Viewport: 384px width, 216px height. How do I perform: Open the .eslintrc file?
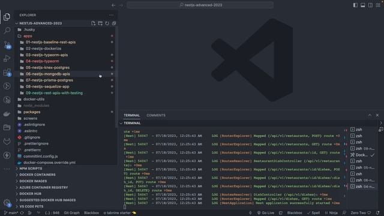click(x=65, y=131)
